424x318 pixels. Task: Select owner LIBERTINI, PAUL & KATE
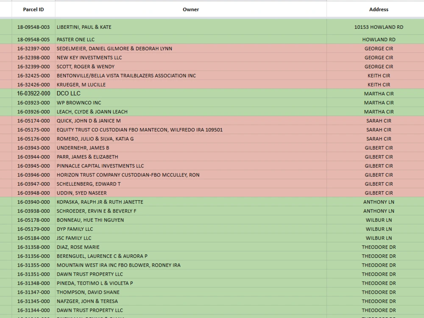[191, 27]
